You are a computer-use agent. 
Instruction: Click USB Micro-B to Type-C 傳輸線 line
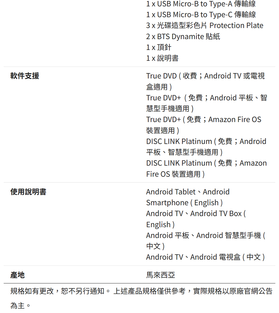pyautogui.click(x=201, y=15)
